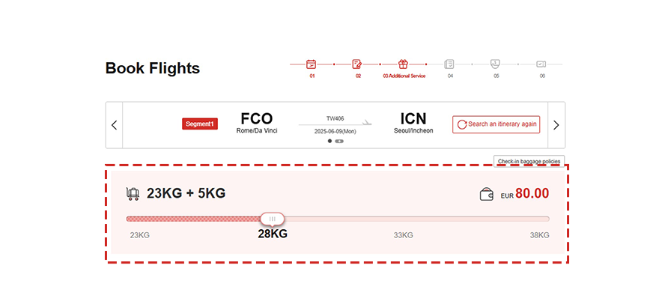
Task: Open Check-in baggage policies
Action: (529, 161)
